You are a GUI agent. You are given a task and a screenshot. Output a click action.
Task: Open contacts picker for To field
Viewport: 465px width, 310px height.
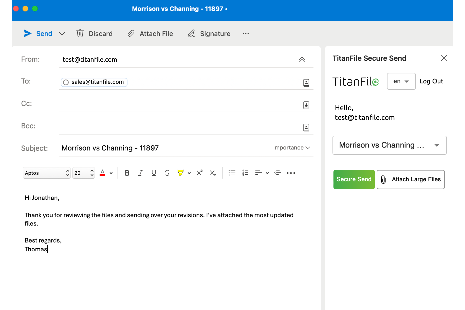click(x=306, y=83)
